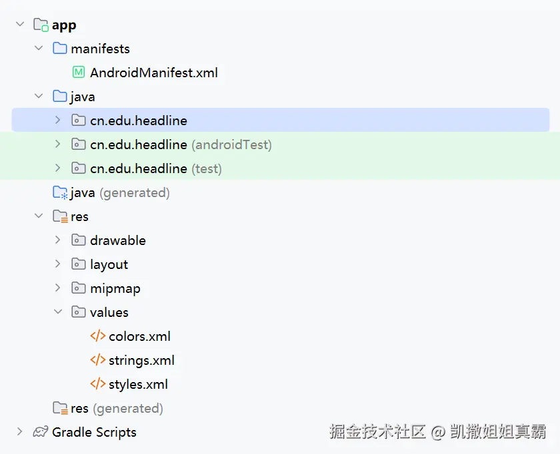The height and width of the screenshot is (454, 560).
Task: Click the strings.xml XML file icon
Action: (x=97, y=360)
